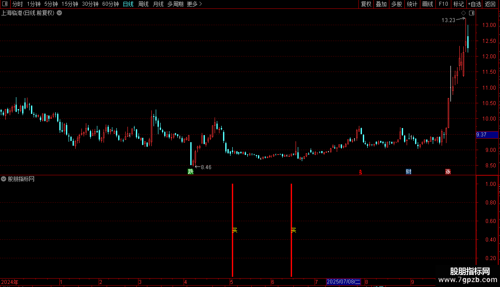Viewport: 500px width, 287px height.
Task: Switch to 分时 intraday view
Action: tap(18, 4)
